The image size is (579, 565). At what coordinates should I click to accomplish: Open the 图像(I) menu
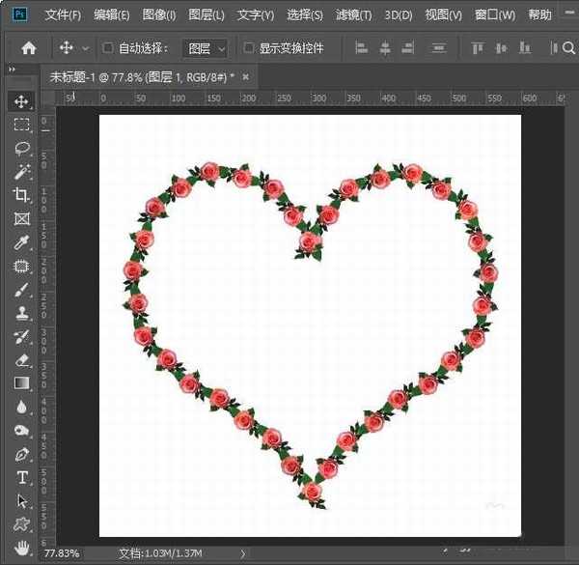coord(159,15)
